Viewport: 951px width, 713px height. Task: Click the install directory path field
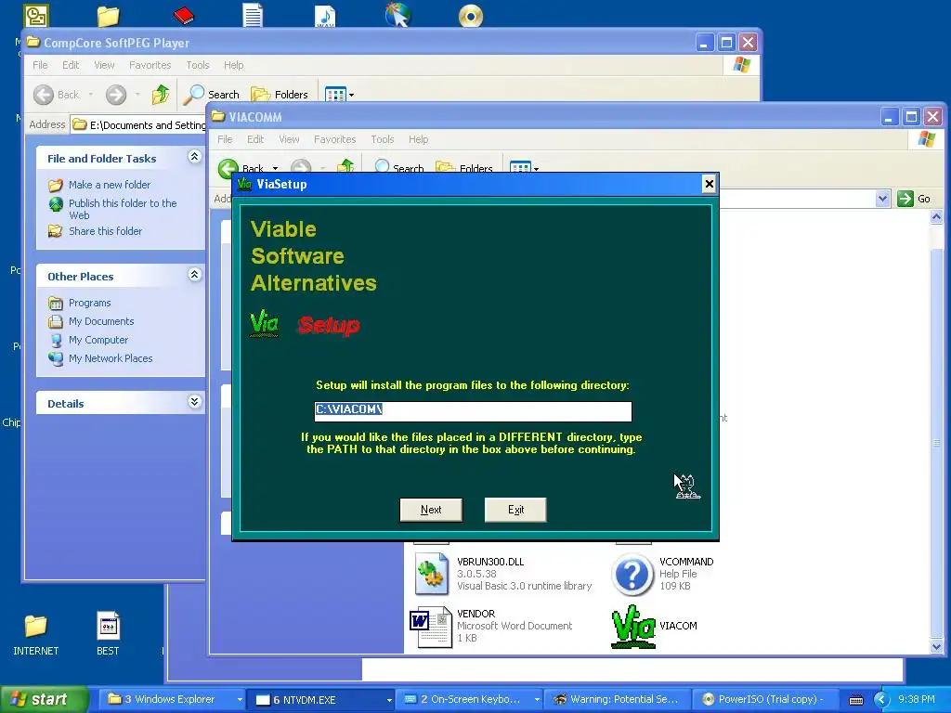tap(473, 411)
